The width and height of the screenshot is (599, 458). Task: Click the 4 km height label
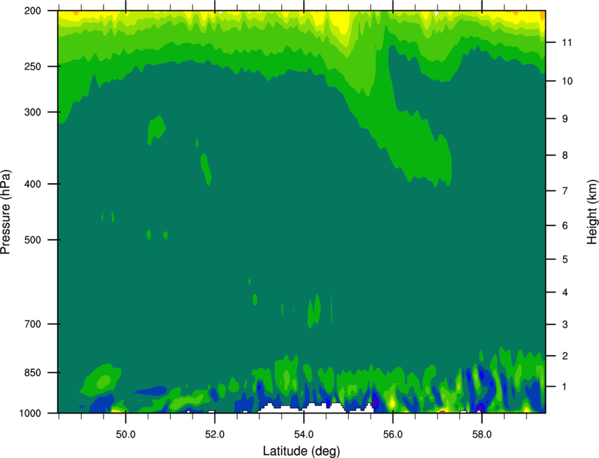[x=564, y=292]
